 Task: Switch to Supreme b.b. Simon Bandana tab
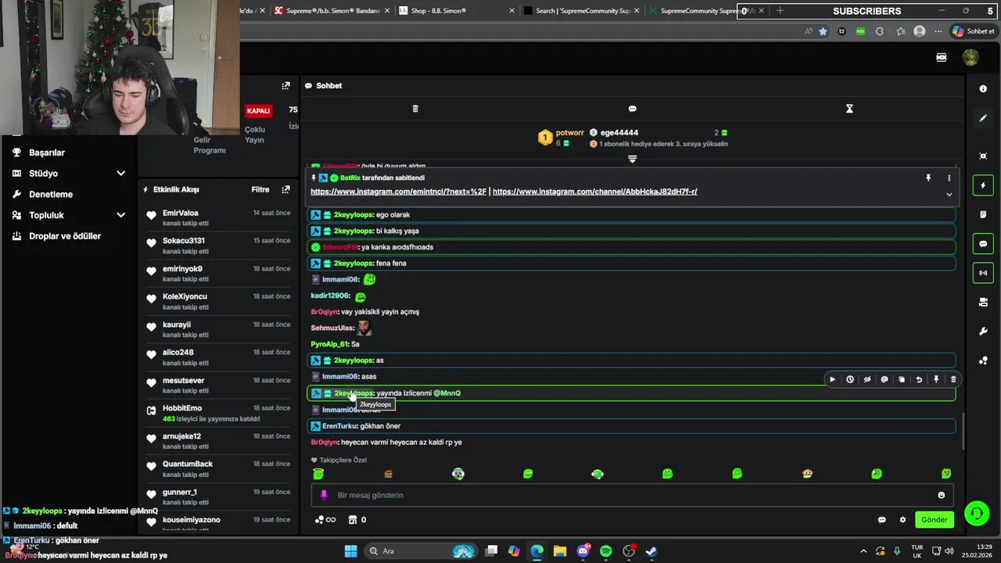point(332,11)
